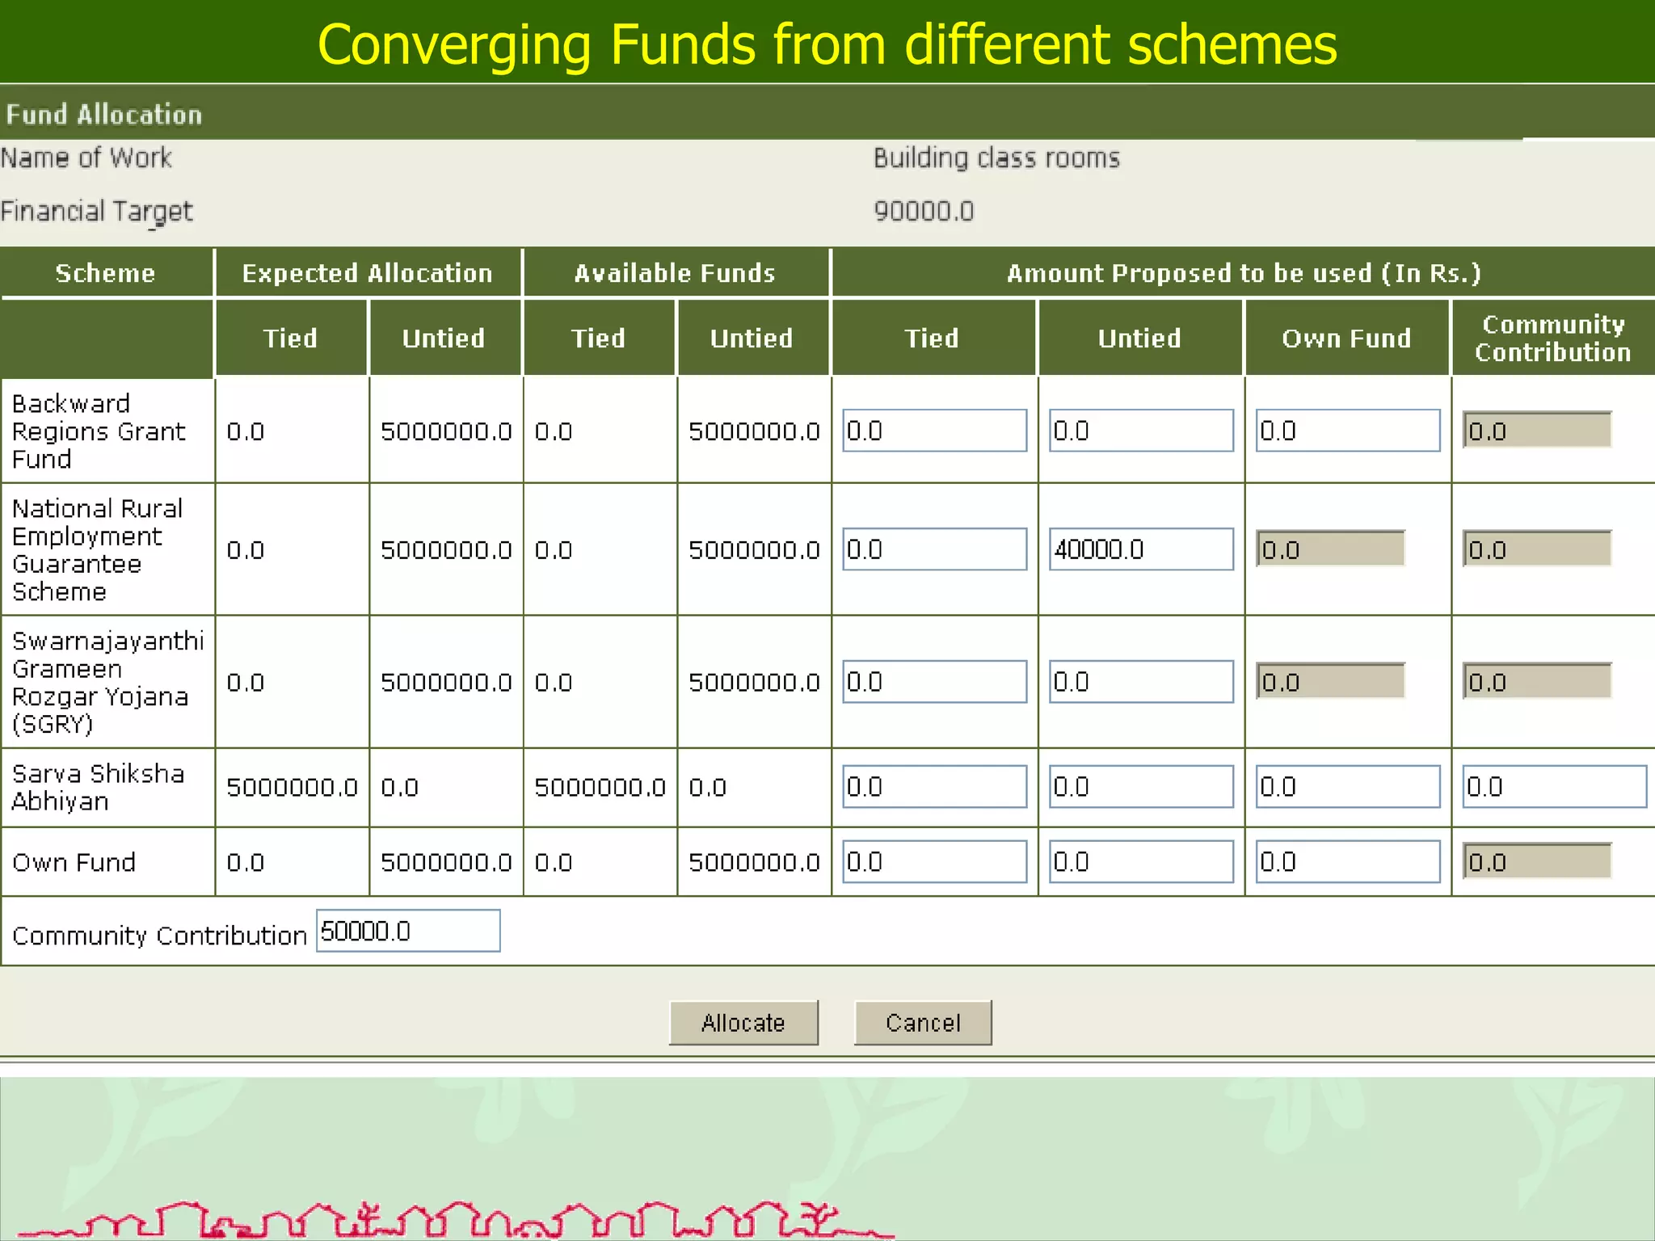Click NREGS available Untied 5000000.0 value

754,550
